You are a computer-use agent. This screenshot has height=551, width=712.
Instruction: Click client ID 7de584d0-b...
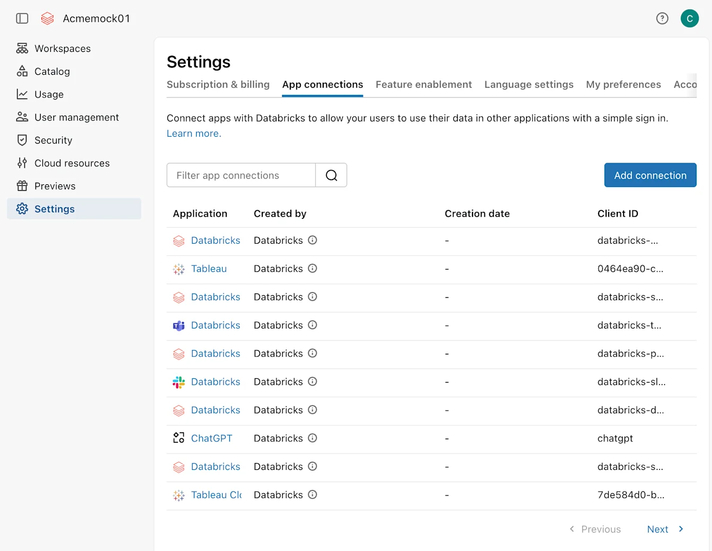coord(631,495)
